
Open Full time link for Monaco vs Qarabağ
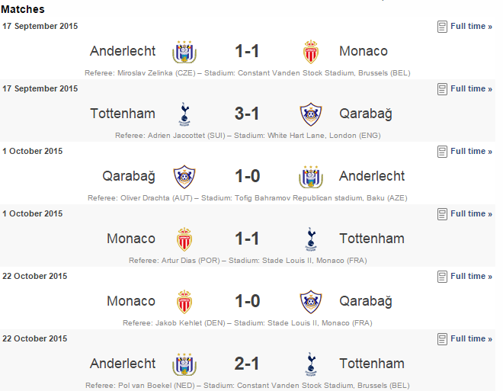(x=471, y=277)
